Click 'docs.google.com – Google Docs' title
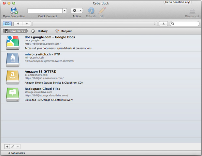The image size is (202, 156). click(x=50, y=37)
